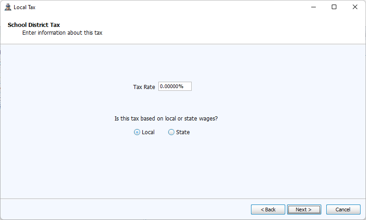Go back with the < Back button
This screenshot has height=220, width=366.
[268, 210]
